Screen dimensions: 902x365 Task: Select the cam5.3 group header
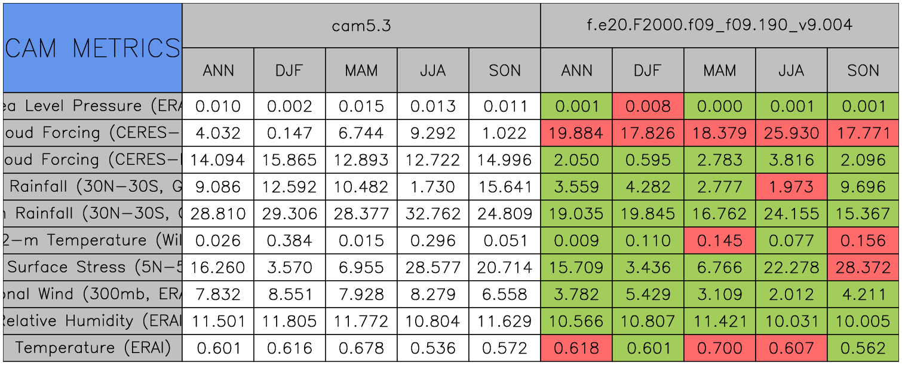[x=361, y=26]
